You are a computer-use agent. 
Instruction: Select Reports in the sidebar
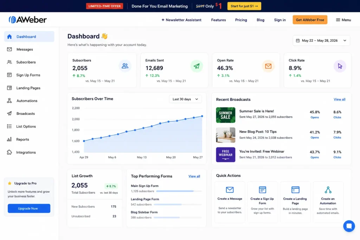29,139
